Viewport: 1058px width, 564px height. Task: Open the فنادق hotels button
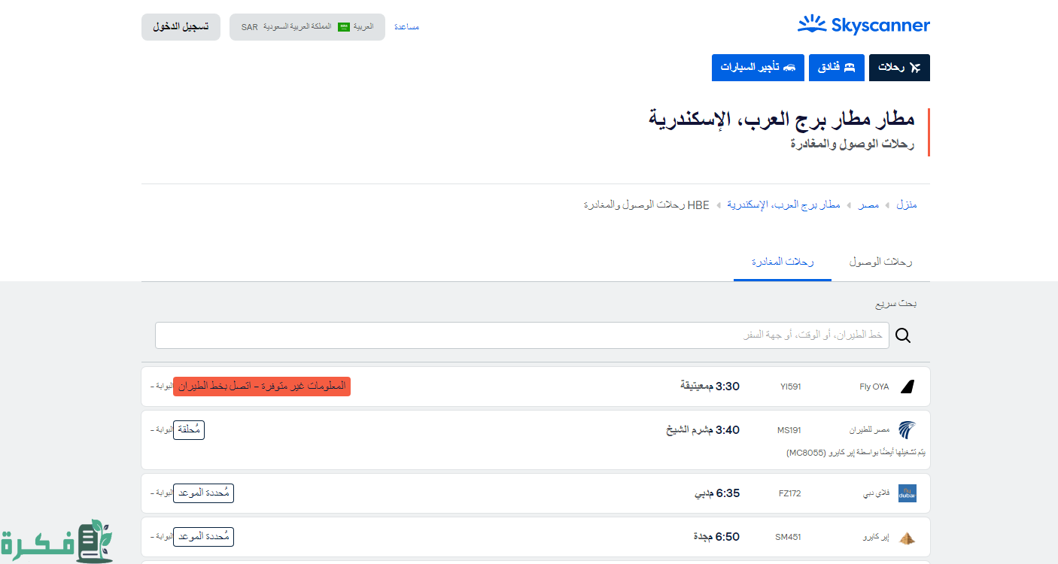[x=836, y=68]
